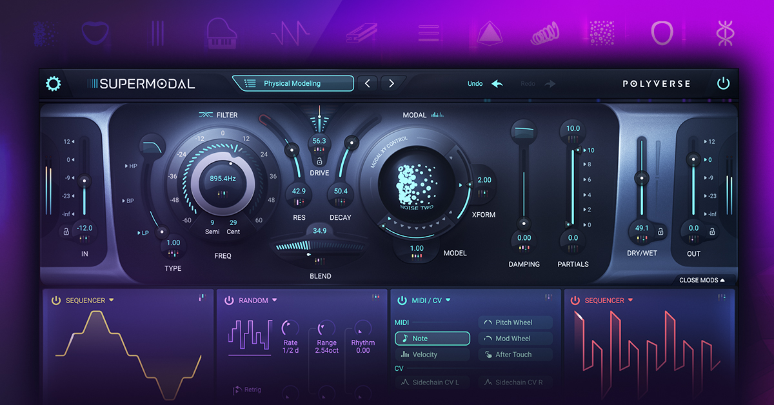Click the corner mod icon in the red SEQUENCER panel
774x405 pixels.
[722, 297]
